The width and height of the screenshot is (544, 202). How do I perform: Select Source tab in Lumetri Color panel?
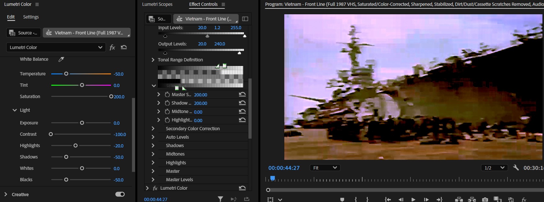click(x=23, y=33)
